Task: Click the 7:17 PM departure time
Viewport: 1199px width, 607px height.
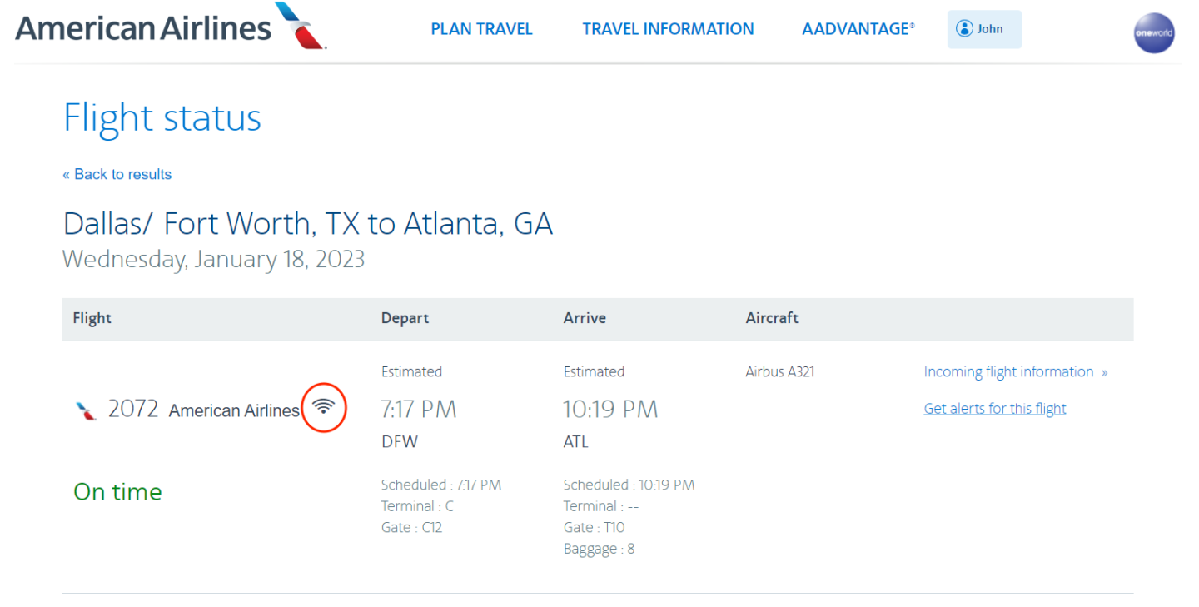Action: point(419,410)
